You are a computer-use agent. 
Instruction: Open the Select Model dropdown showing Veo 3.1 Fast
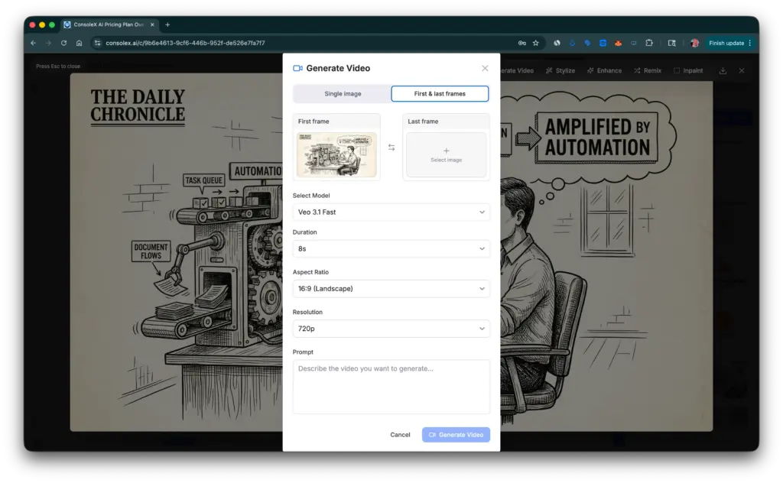point(391,212)
